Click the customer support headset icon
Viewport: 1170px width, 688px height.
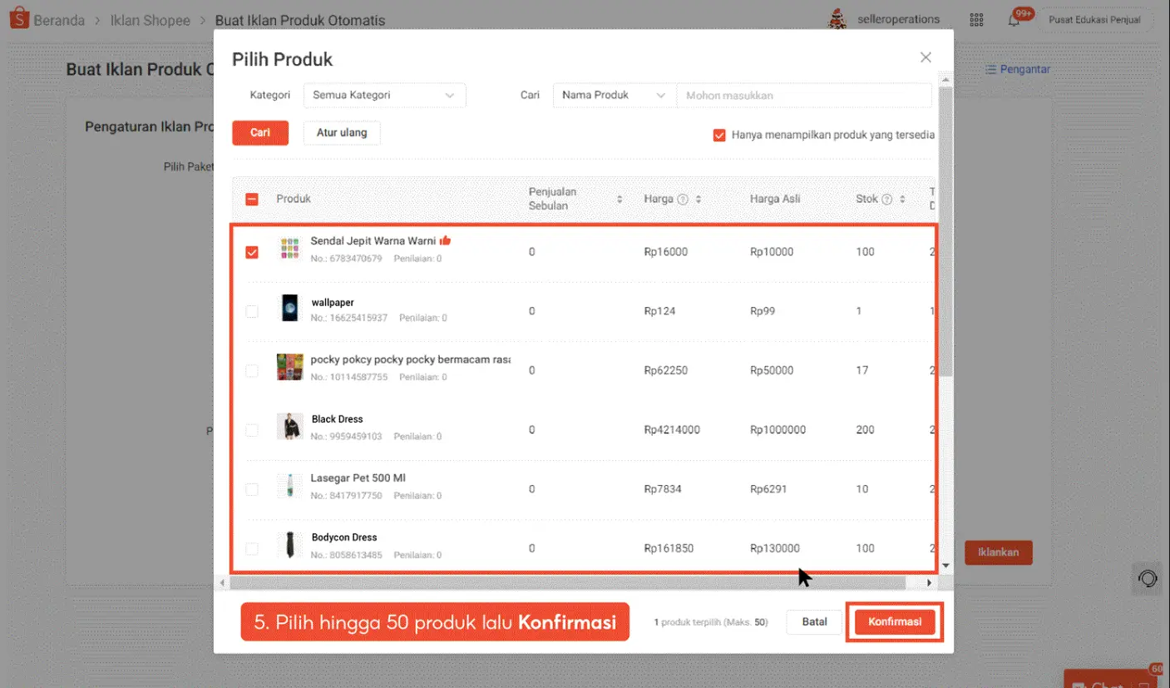click(1148, 578)
